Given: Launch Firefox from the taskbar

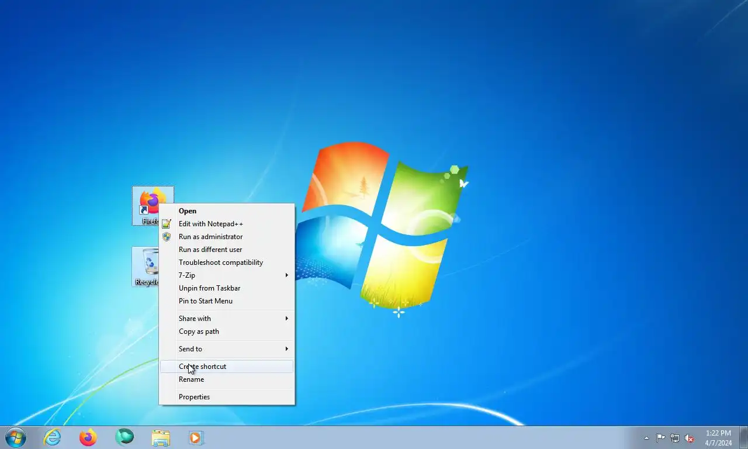Looking at the screenshot, I should 88,437.
